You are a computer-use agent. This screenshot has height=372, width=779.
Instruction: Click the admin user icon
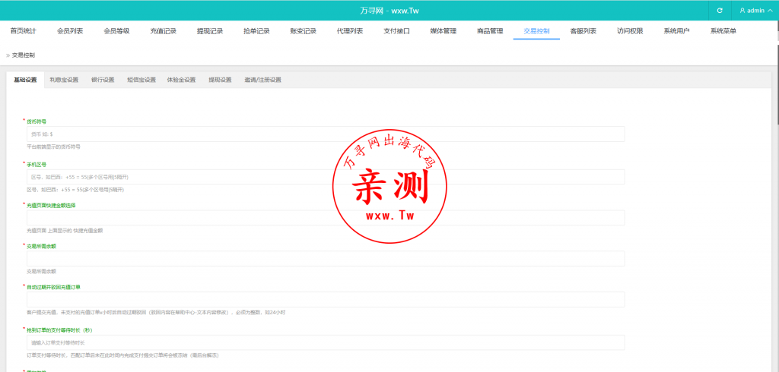(x=742, y=11)
